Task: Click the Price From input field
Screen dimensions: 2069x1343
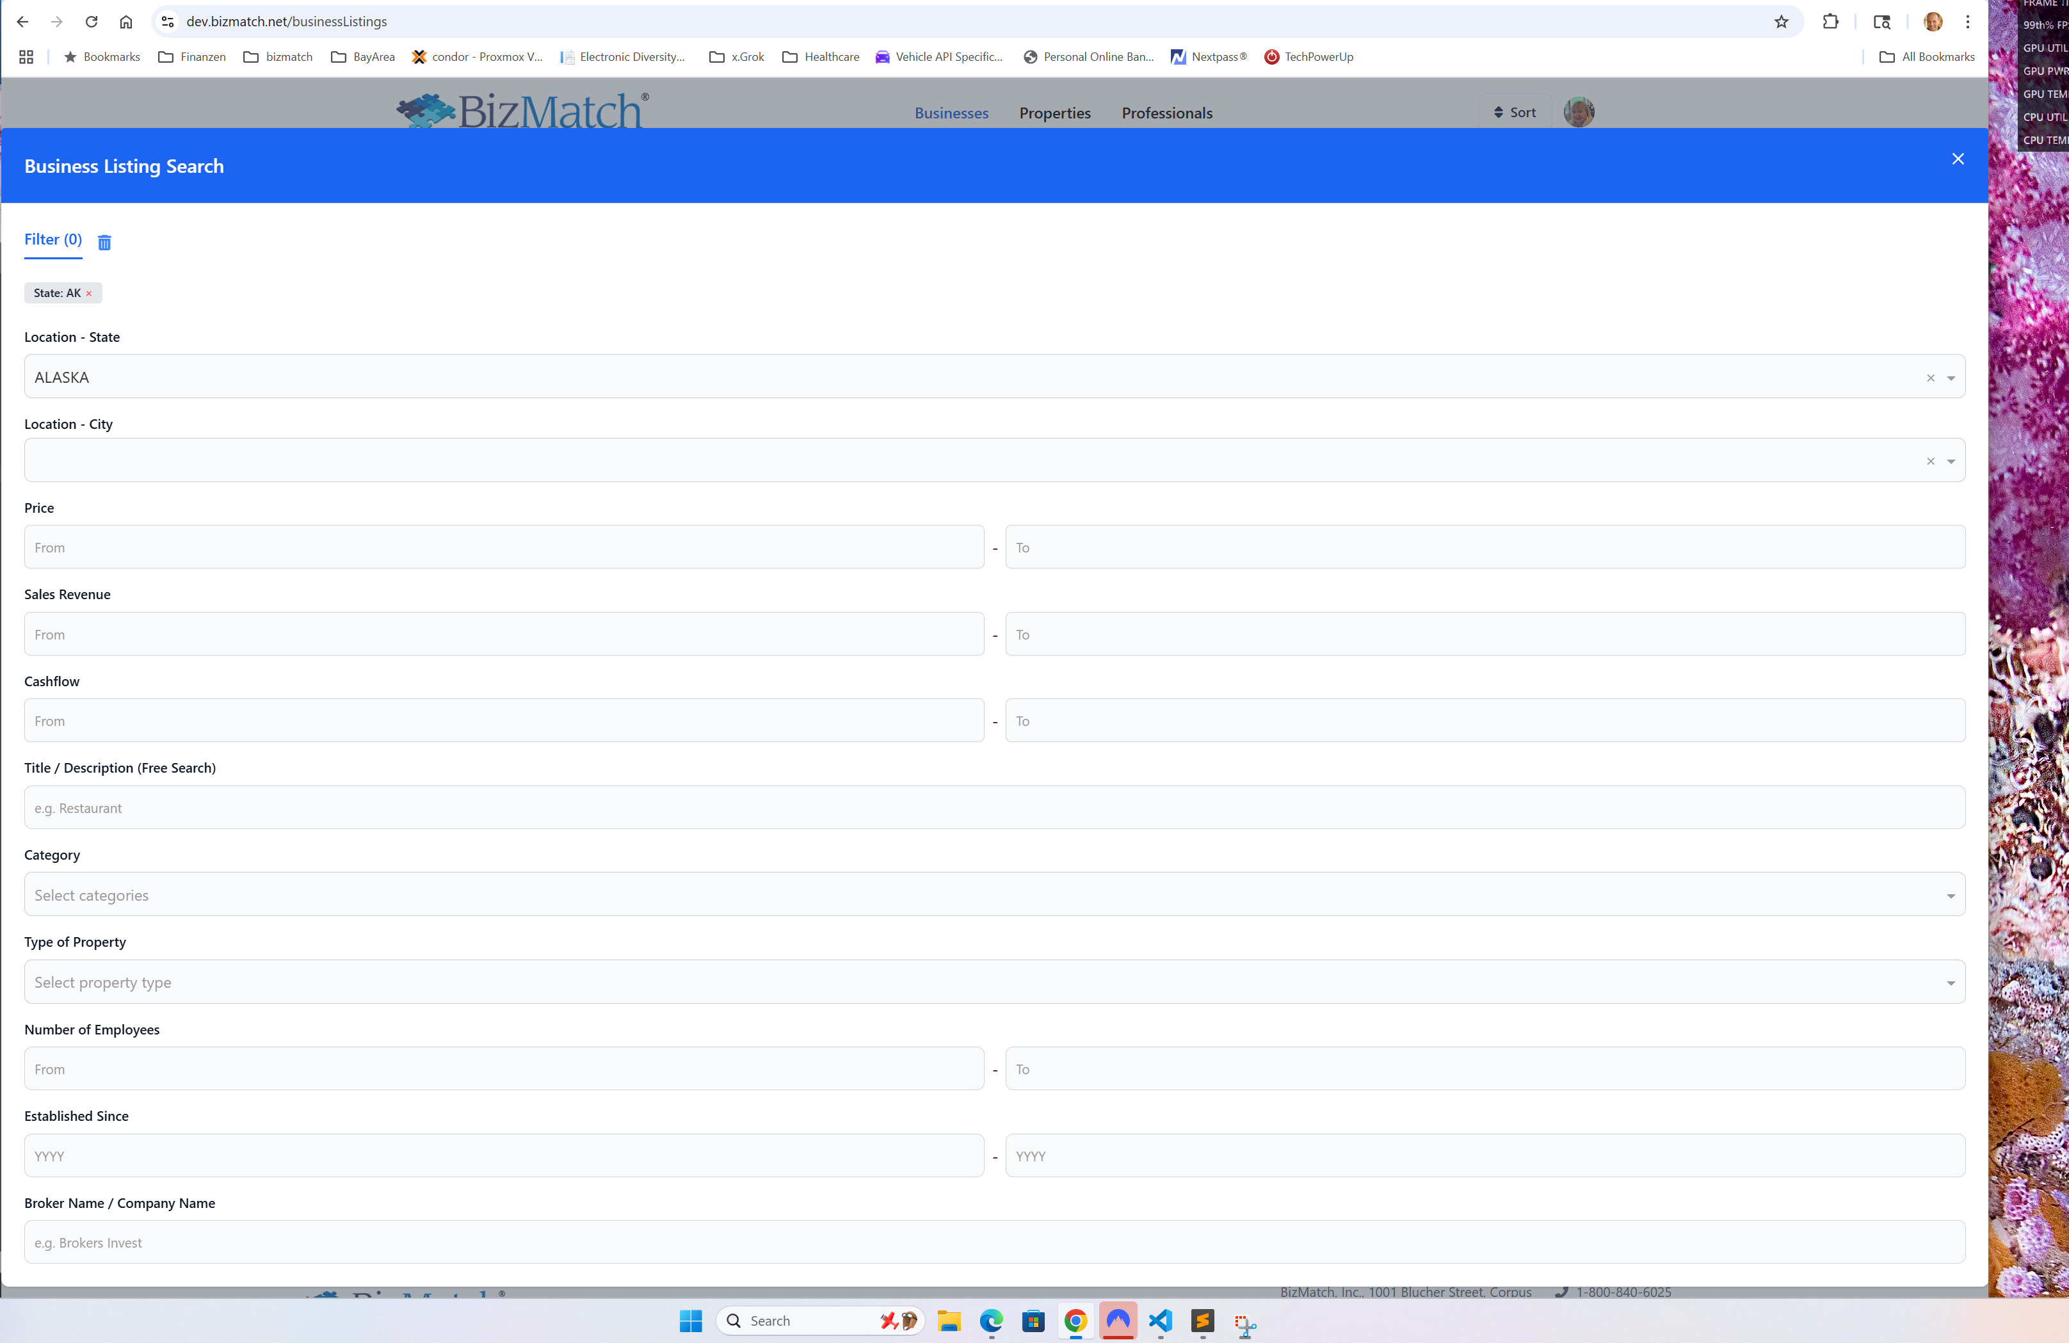Action: (504, 547)
